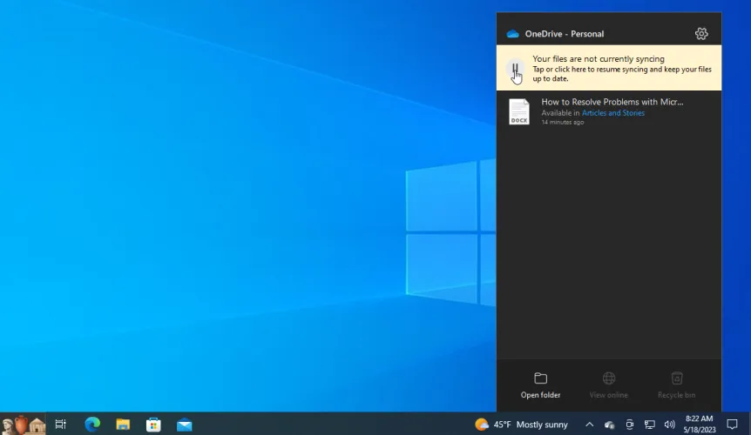
Task: Click the 'files are not currently syncing' banner
Action: pyautogui.click(x=622, y=68)
